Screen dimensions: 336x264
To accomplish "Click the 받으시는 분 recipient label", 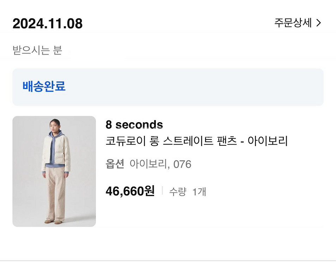I will tap(37, 50).
